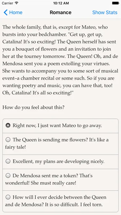Choose "It's like a fairy tale!" option text
The height and width of the screenshot is (215, 121).
[57, 144]
